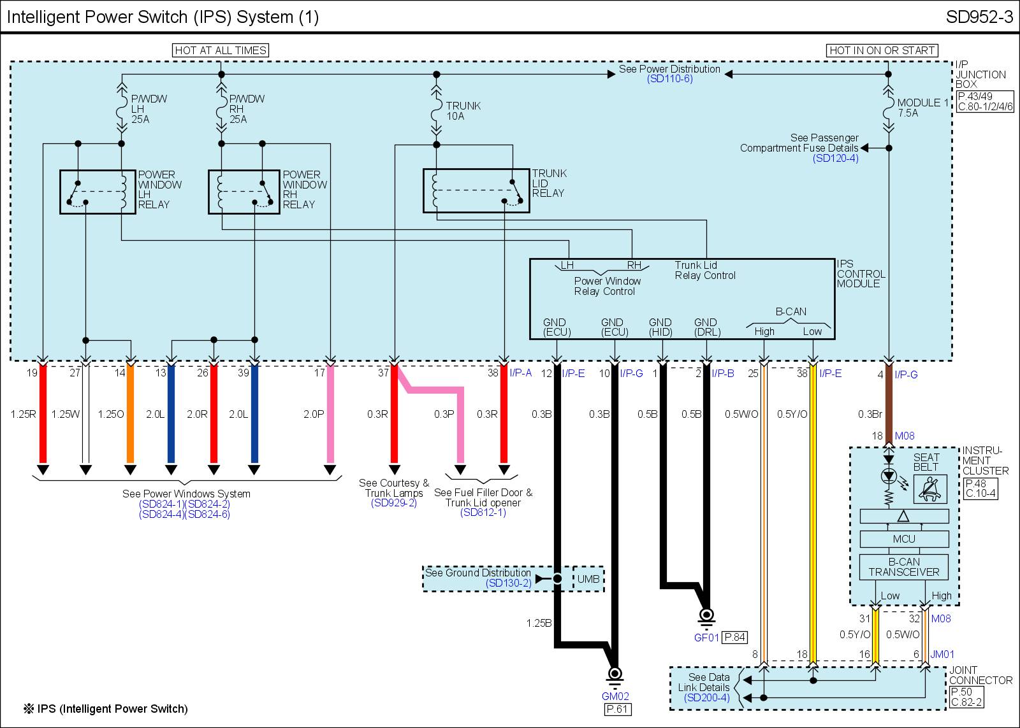Open the SD200-4 data link details
1020x728 pixels.
706,697
